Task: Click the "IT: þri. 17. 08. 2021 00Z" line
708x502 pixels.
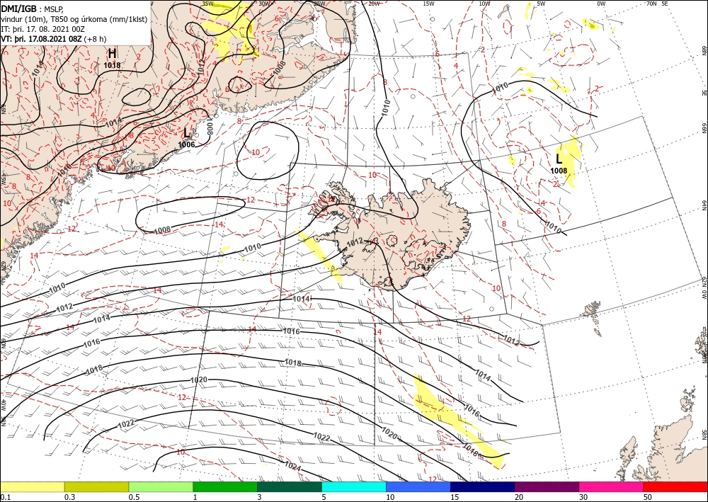Action: tap(43, 29)
